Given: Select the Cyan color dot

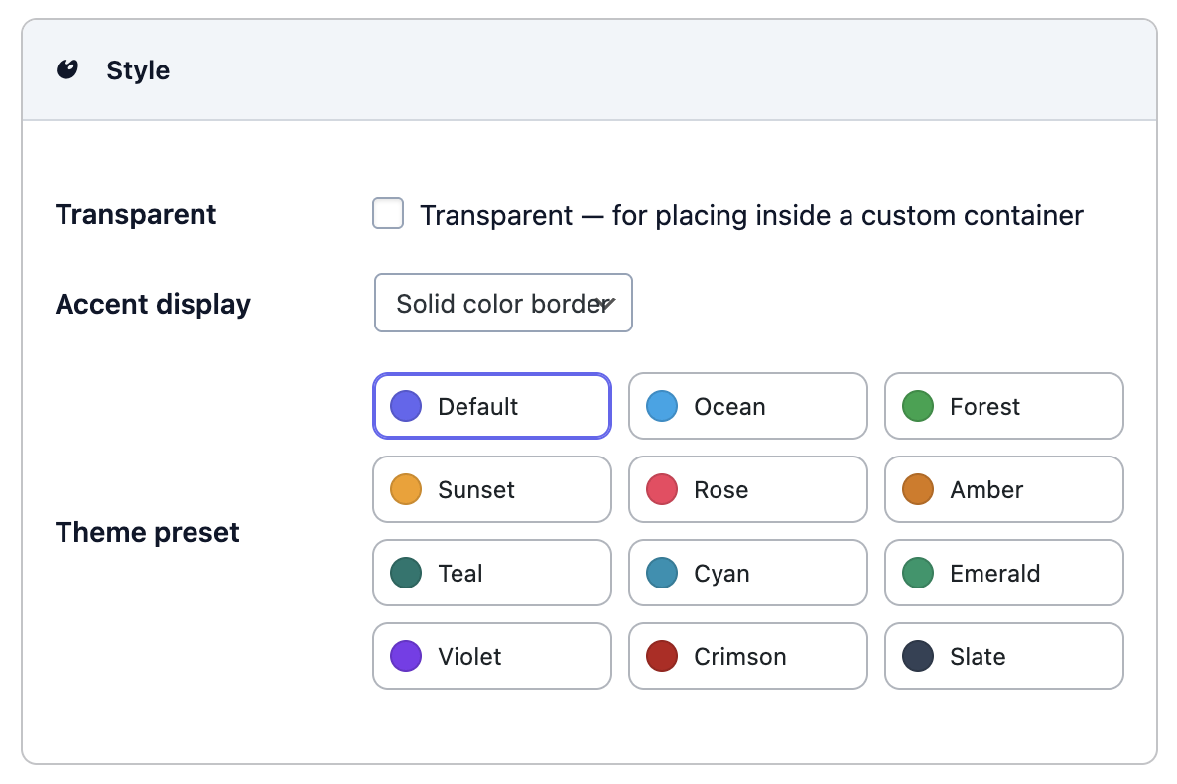Looking at the screenshot, I should click(662, 573).
